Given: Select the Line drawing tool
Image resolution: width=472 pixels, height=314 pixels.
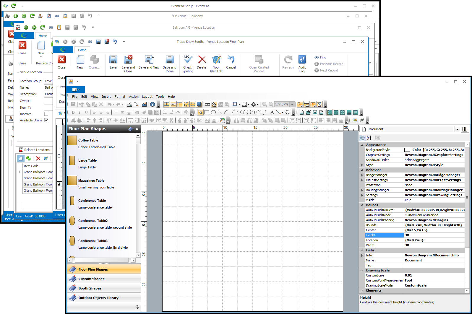Looking at the screenshot, I should click(220, 112).
